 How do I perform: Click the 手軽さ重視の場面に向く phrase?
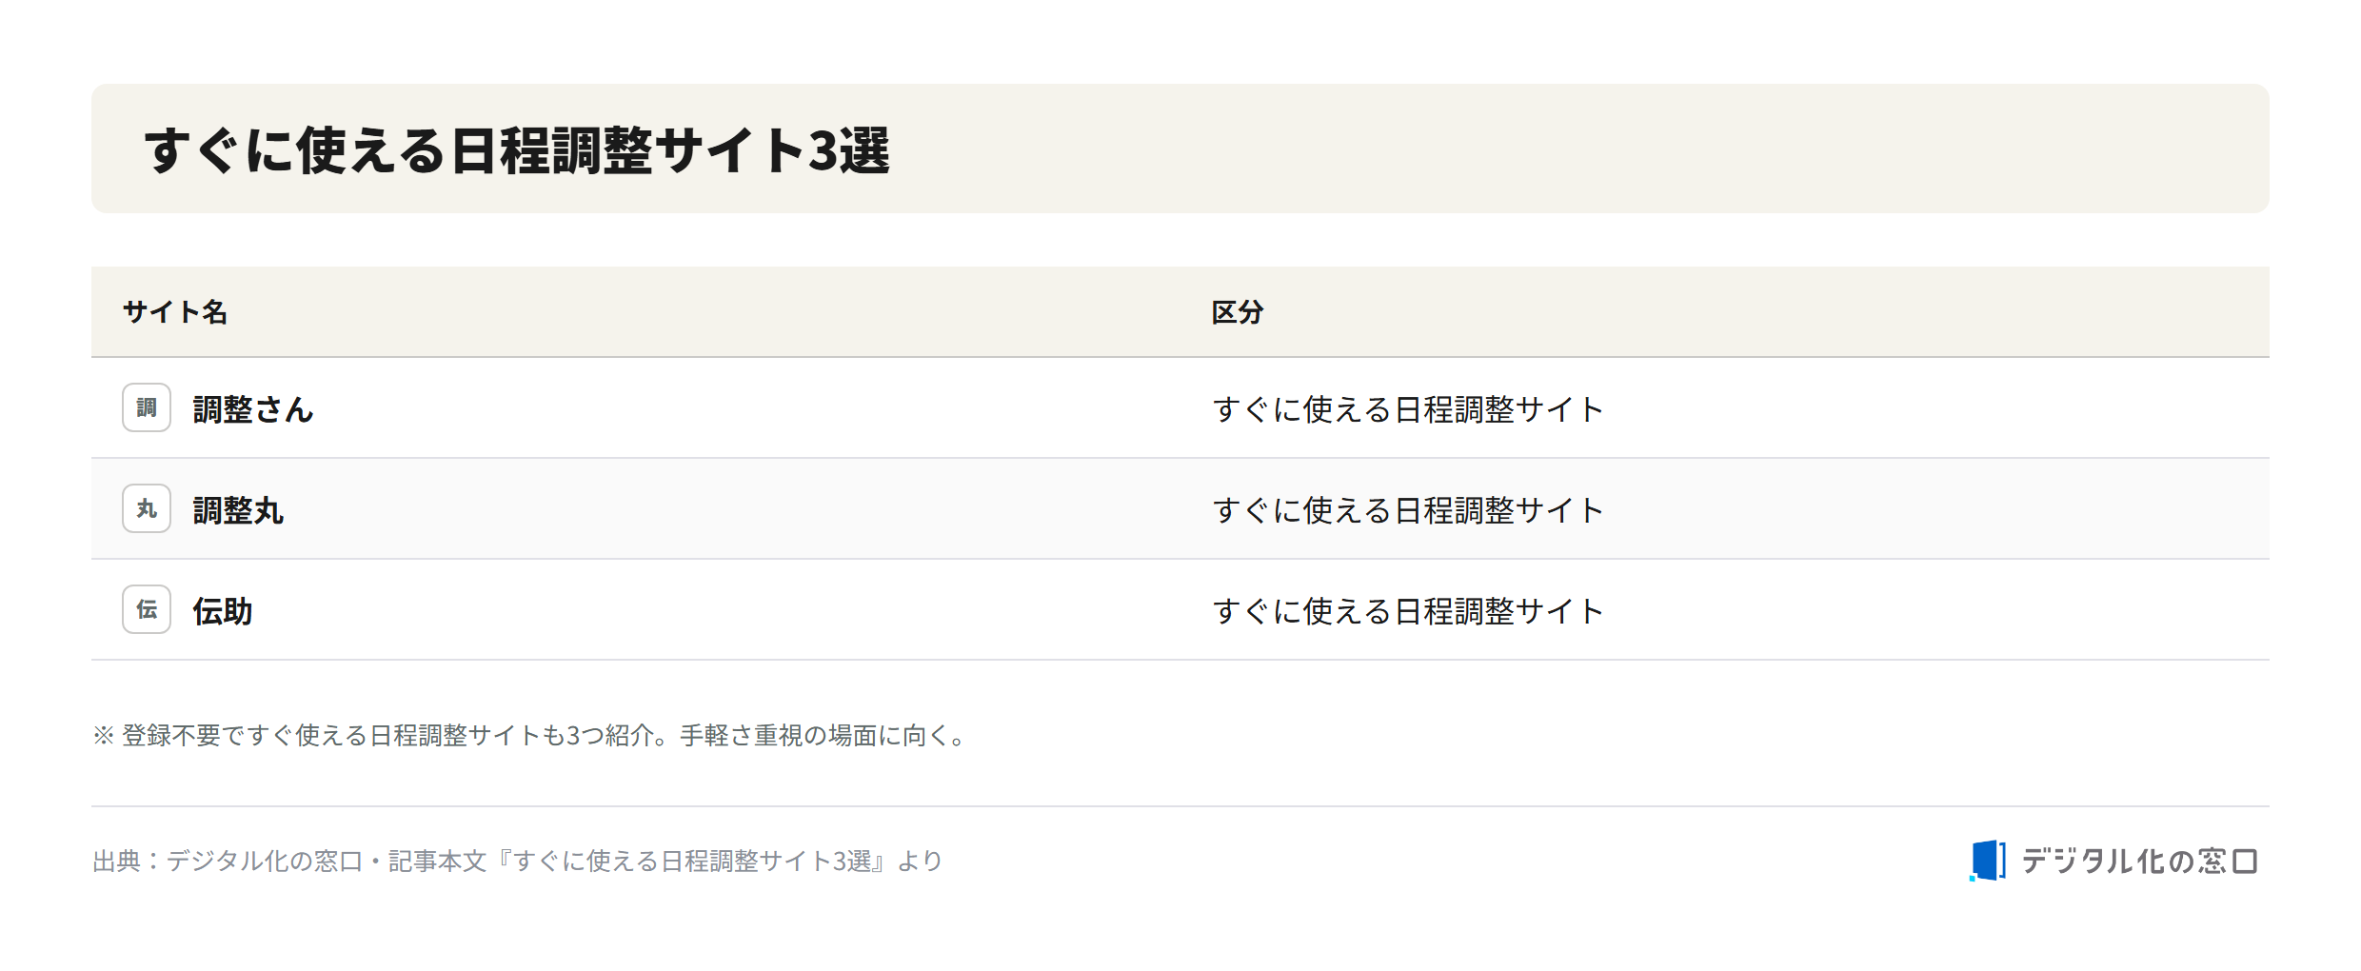click(x=815, y=735)
